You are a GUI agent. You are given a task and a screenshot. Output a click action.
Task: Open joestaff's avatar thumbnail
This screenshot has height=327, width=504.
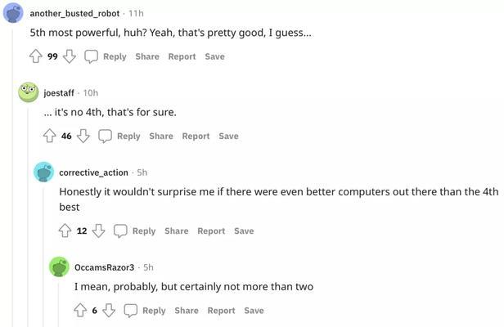point(29,92)
